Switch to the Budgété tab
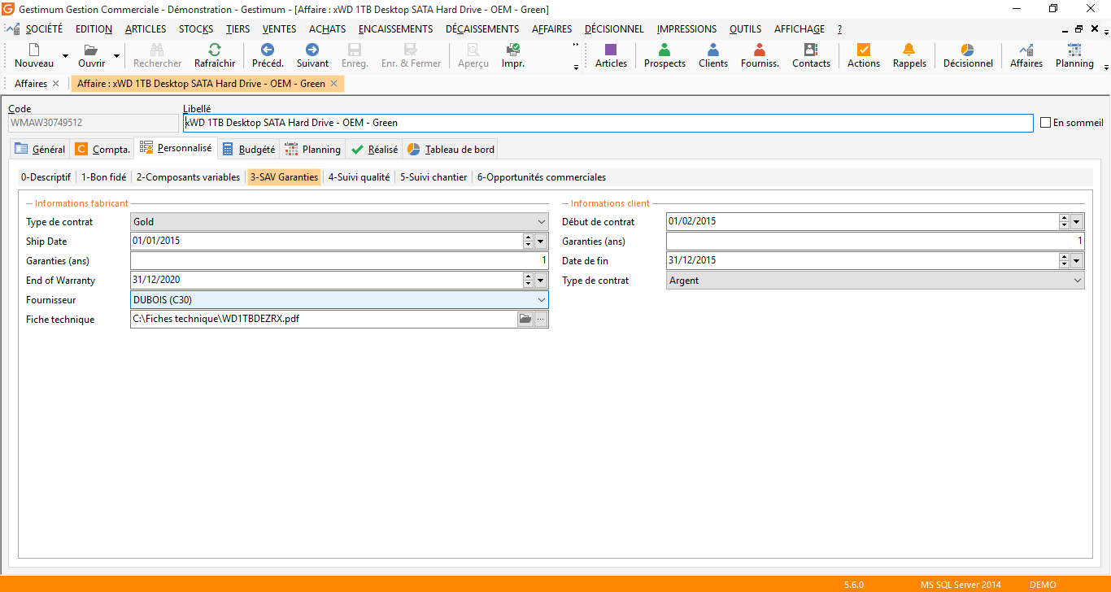The height and width of the screenshot is (592, 1111). [x=248, y=149]
